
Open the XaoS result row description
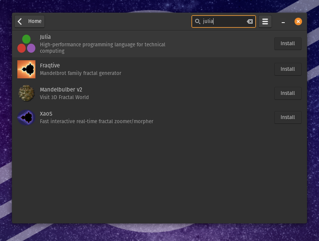[96, 121]
